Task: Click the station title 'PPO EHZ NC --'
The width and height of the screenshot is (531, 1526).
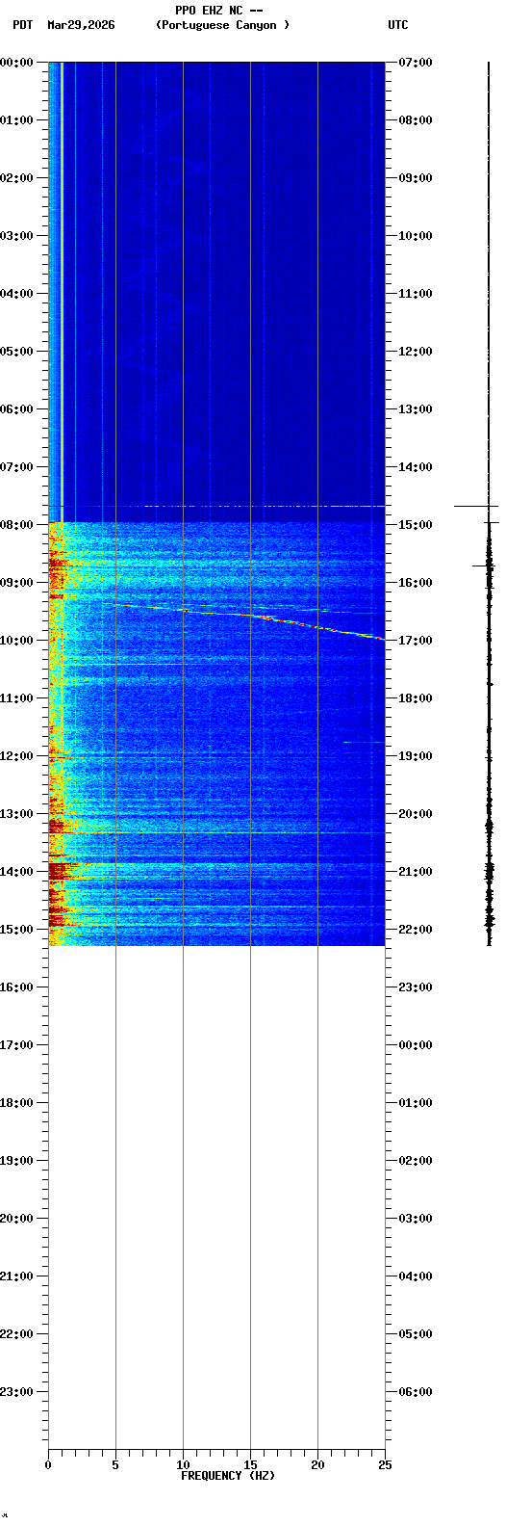Action: (x=219, y=11)
